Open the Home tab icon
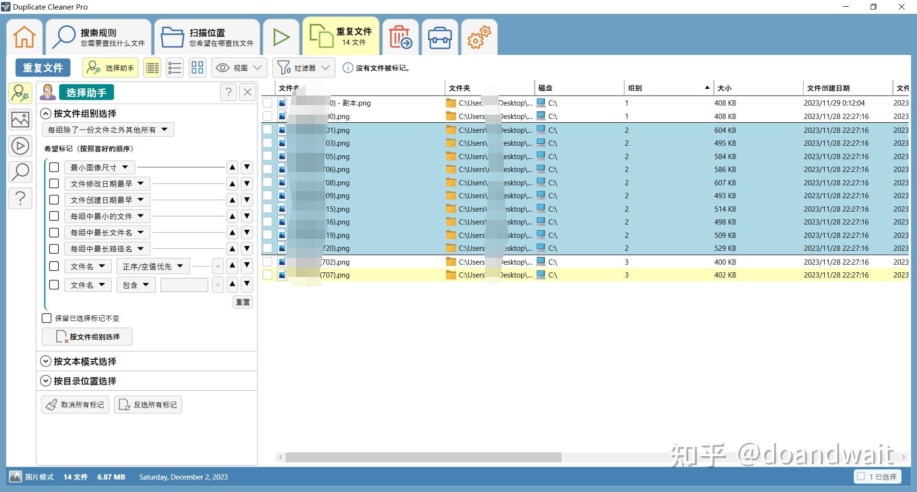Viewport: 917px width, 492px height. coord(24,37)
